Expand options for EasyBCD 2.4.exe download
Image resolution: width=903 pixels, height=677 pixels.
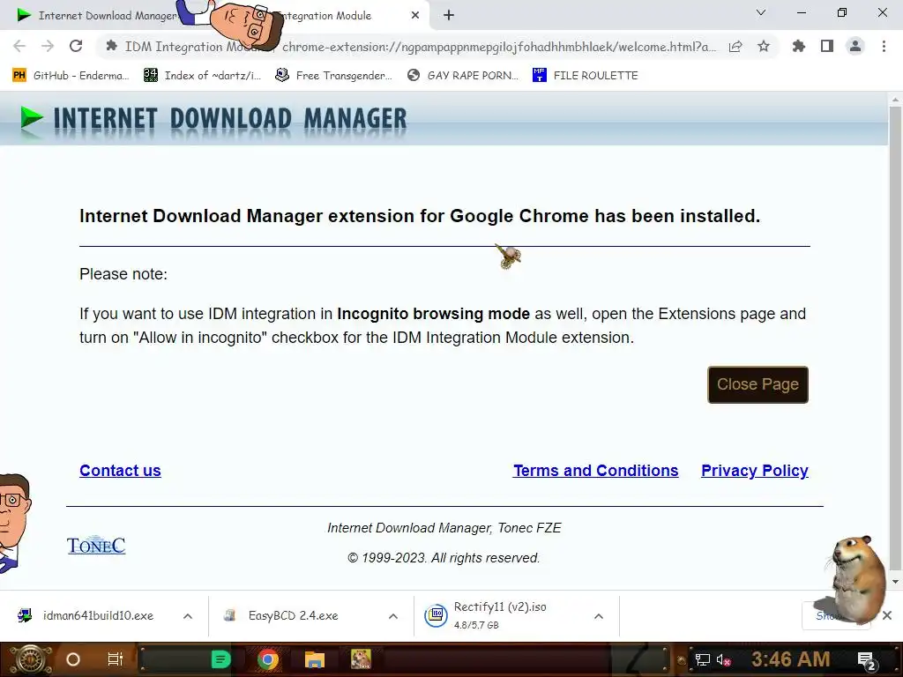point(393,616)
